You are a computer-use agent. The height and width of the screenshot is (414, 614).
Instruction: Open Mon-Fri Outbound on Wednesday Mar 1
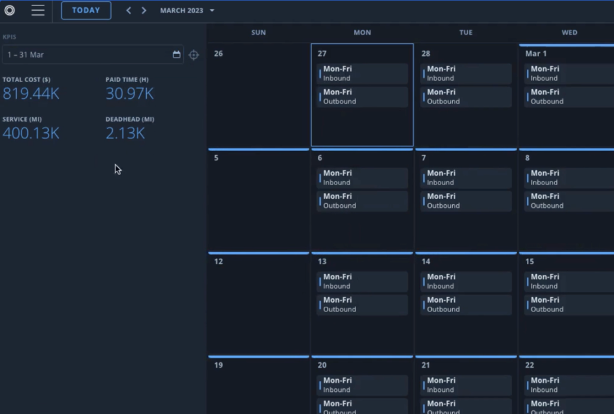[x=570, y=97]
